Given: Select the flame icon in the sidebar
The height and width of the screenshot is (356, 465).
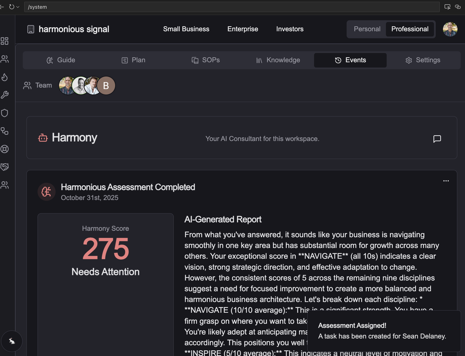Looking at the screenshot, I should coord(5,77).
